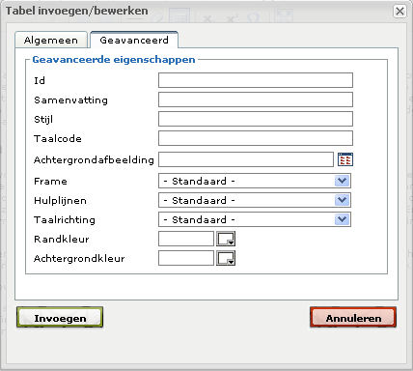
Task: Click the Taalcode input field
Action: (256, 138)
